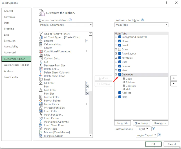181x149 pixels.
Task: Click the Freeze Panes icon
Action: coord(41,104)
